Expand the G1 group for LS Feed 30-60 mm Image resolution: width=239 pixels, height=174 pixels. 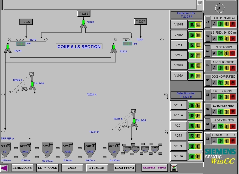click(x=207, y=22)
